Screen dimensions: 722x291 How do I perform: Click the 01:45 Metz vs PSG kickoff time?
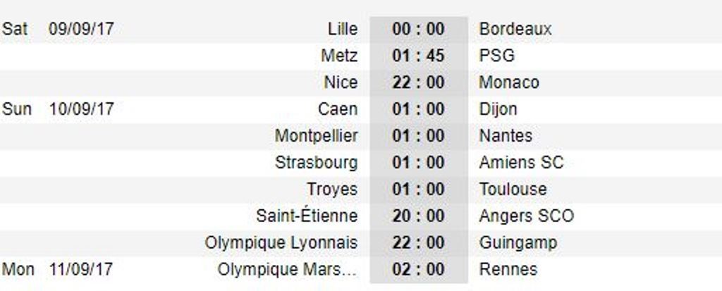(418, 56)
